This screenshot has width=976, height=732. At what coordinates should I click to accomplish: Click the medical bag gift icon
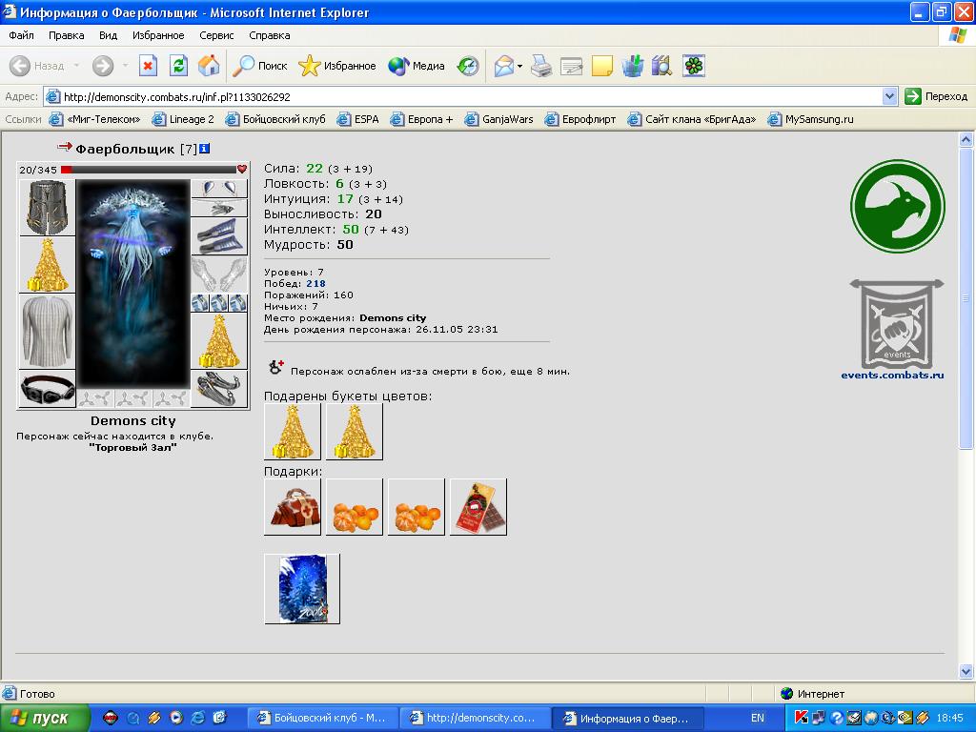point(293,507)
